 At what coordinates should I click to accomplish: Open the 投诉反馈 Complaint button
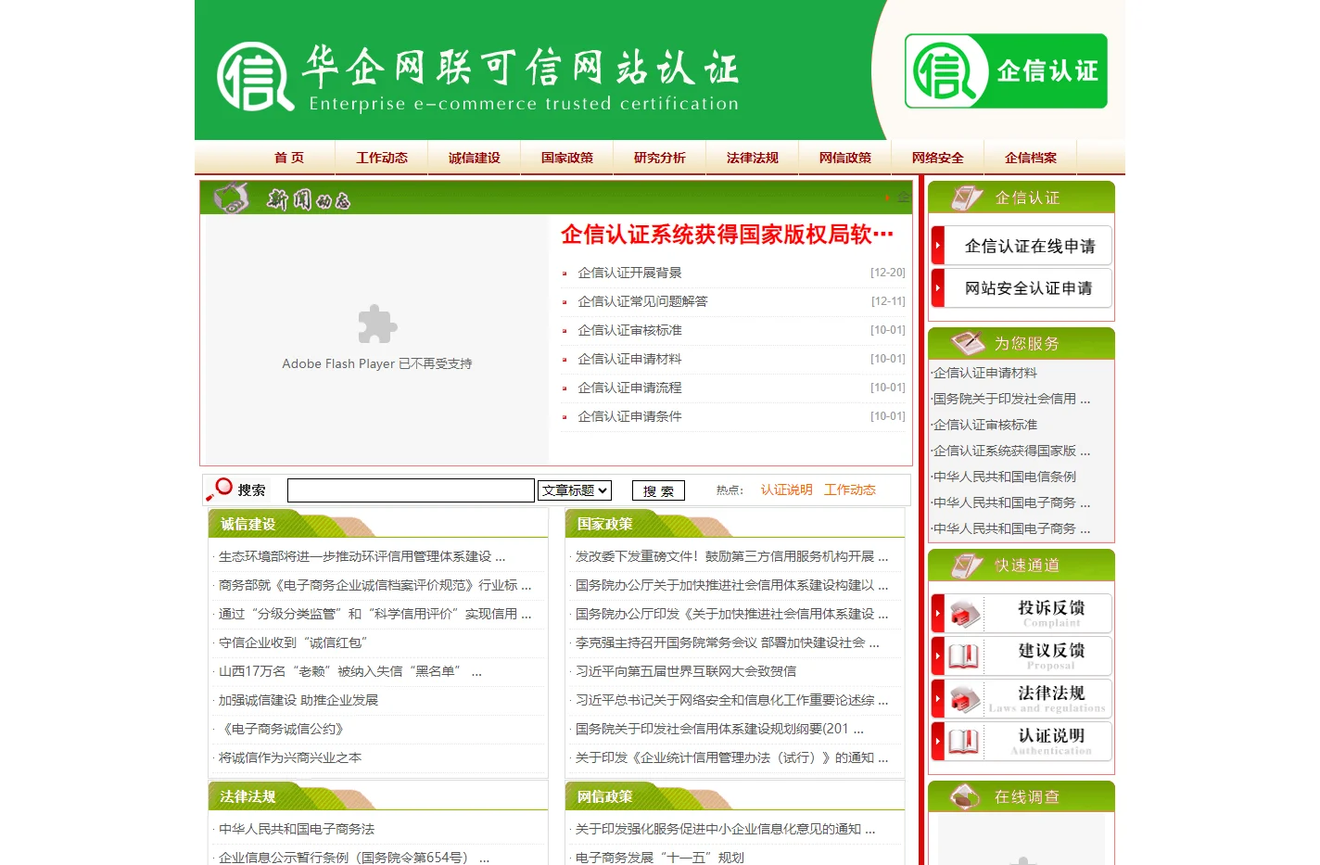pos(1022,613)
